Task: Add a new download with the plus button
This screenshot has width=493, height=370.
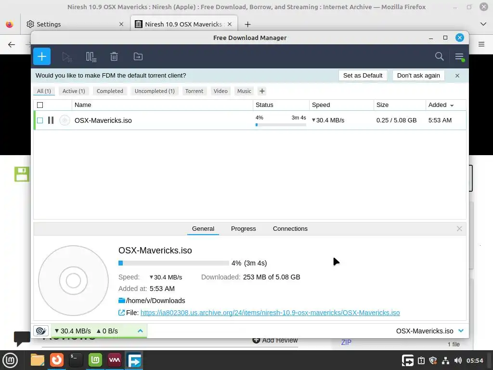Action: coord(42,57)
